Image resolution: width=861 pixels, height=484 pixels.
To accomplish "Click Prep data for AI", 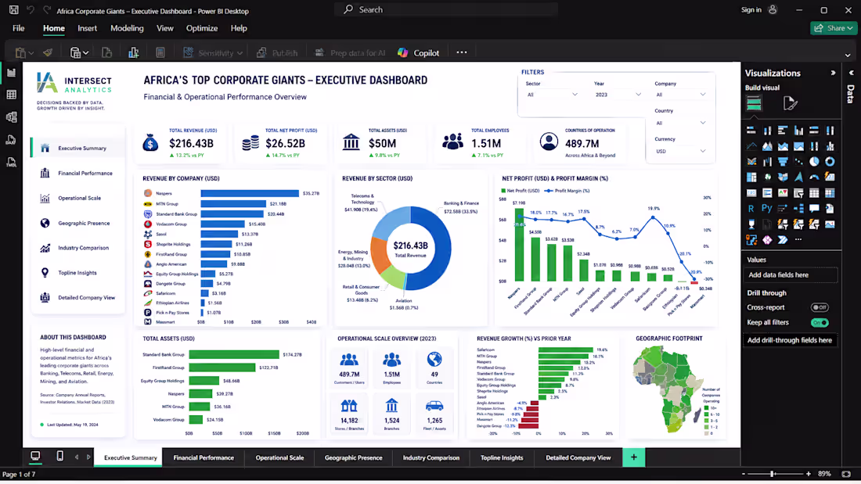I will point(349,52).
